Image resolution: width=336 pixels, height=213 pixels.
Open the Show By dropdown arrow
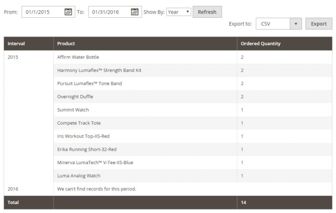(x=188, y=11)
